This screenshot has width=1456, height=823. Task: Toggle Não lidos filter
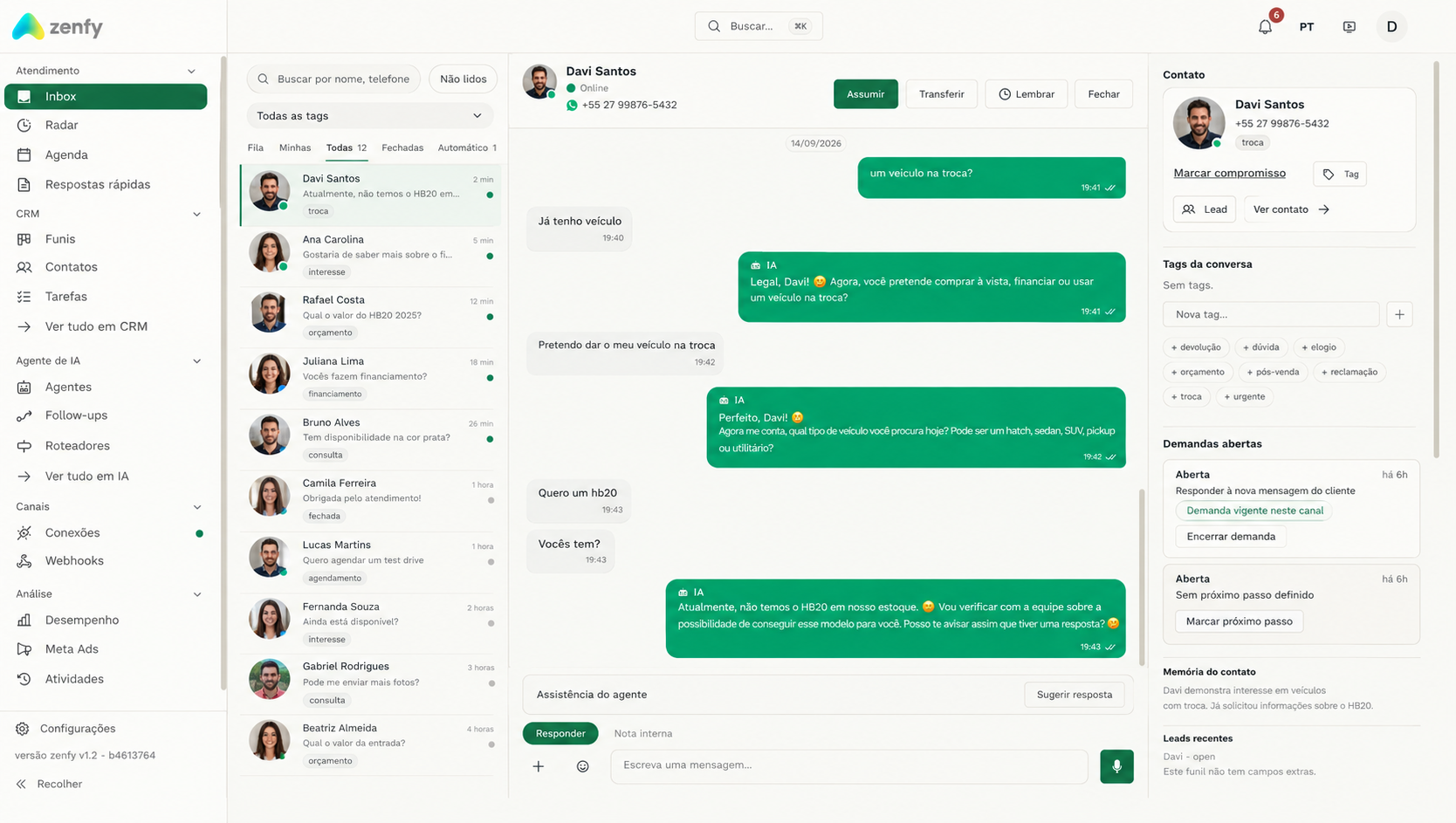[464, 79]
